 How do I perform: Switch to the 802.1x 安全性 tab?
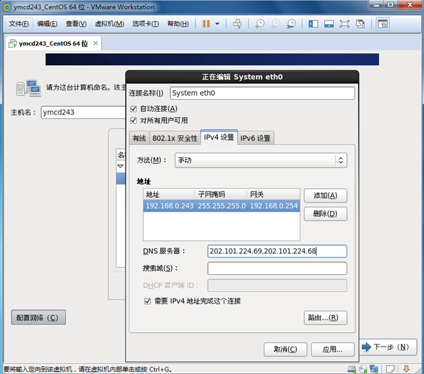click(175, 138)
